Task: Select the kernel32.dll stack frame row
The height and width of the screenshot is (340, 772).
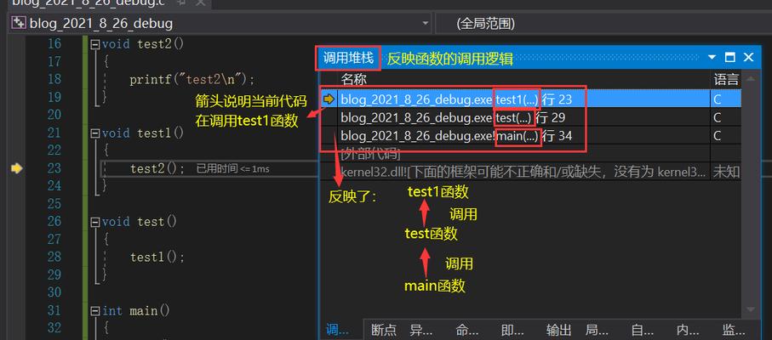Action: pyautogui.click(x=531, y=172)
